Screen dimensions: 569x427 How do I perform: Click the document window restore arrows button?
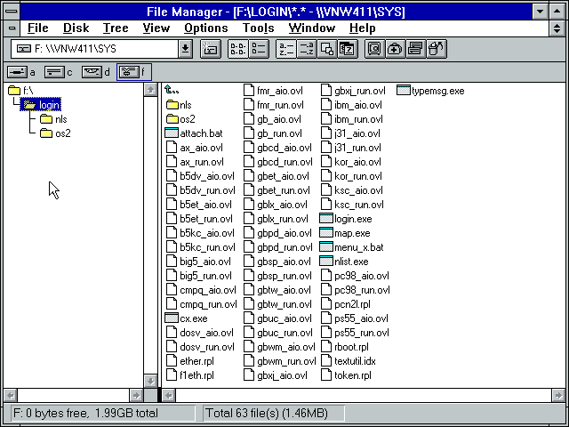tap(557, 28)
